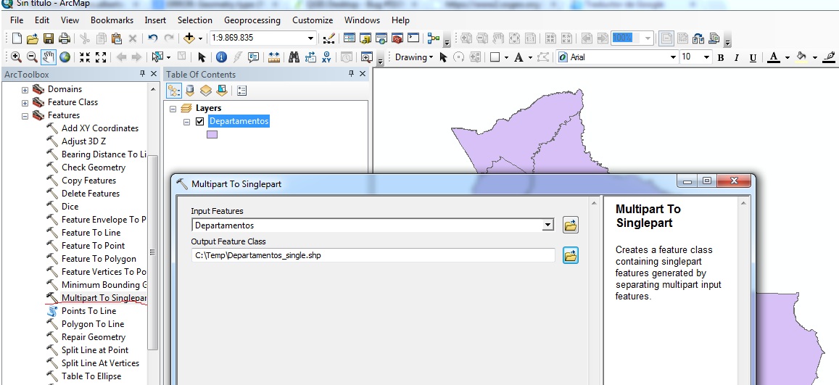Click the Fixed Zoom In arrows icon

(85, 57)
